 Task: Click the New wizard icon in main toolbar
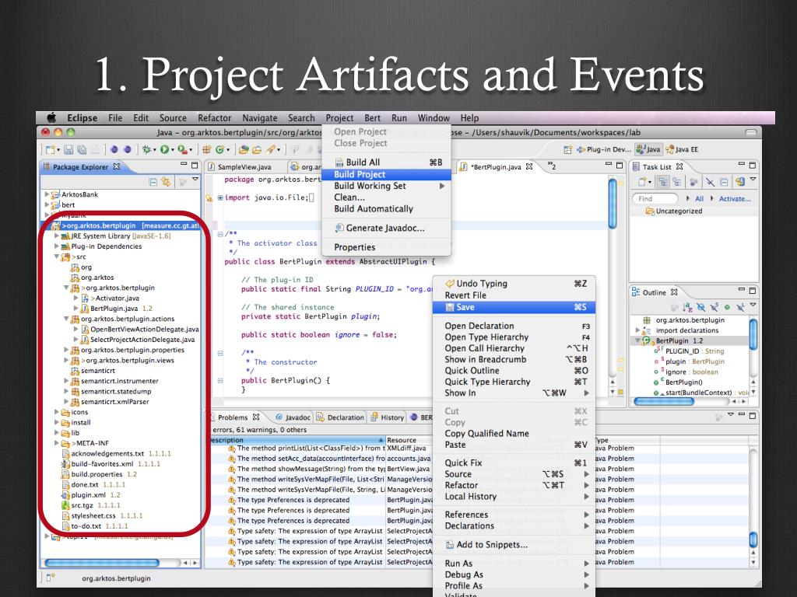(50, 149)
